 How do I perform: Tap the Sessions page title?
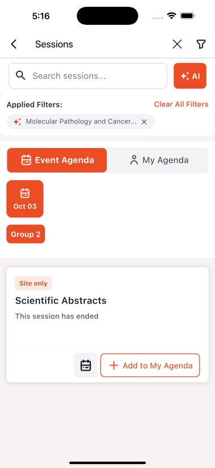(x=54, y=44)
